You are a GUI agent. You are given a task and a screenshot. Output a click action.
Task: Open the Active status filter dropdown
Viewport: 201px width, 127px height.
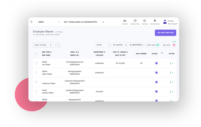point(102,45)
